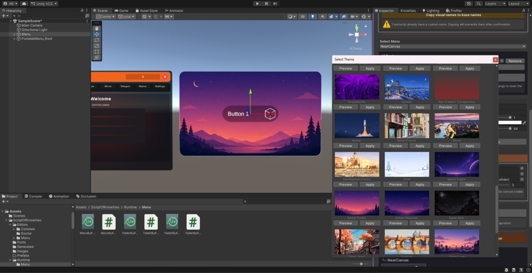532x273 pixels.
Task: Select the Scale tool
Action: pyautogui.click(x=97, y=46)
